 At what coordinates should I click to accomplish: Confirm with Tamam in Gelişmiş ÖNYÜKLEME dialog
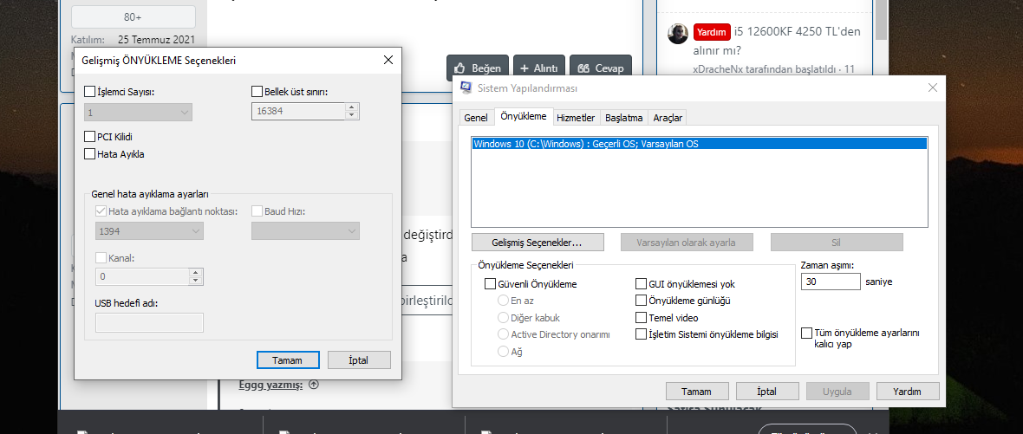pyautogui.click(x=288, y=360)
